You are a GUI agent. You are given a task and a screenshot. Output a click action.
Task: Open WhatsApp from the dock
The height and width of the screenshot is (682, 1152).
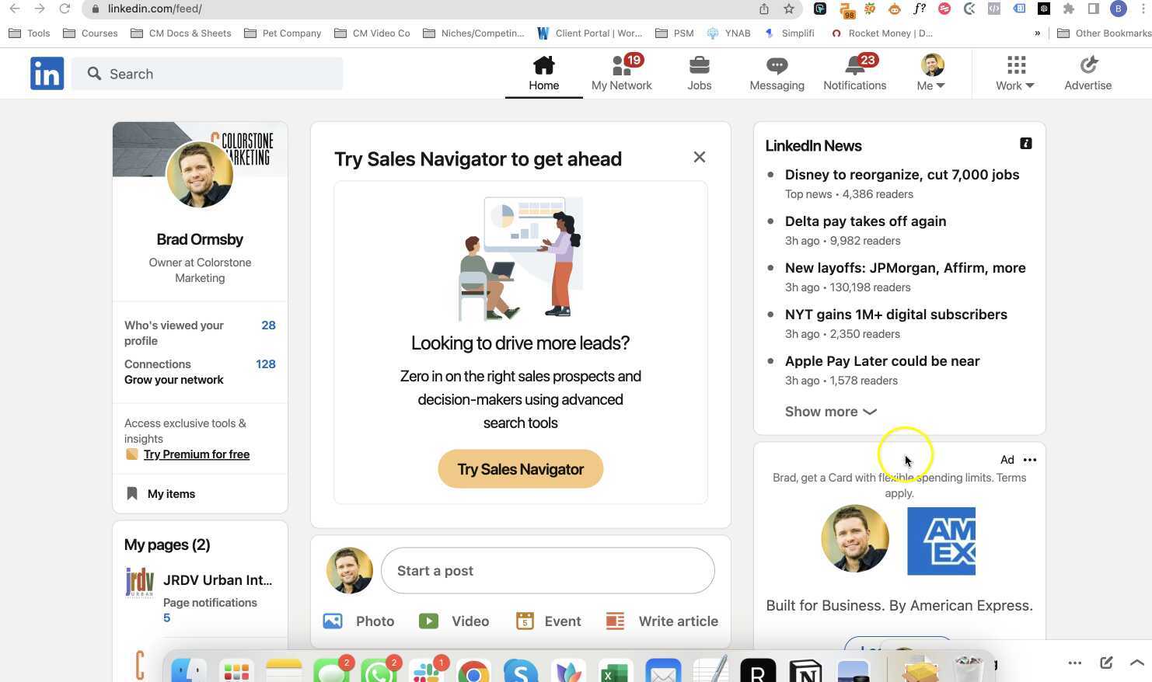coord(379,671)
